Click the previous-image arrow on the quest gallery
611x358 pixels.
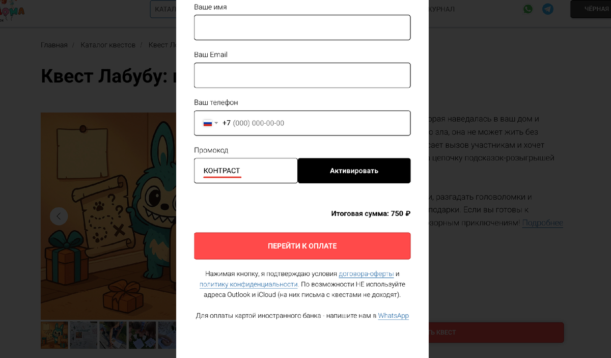click(59, 216)
